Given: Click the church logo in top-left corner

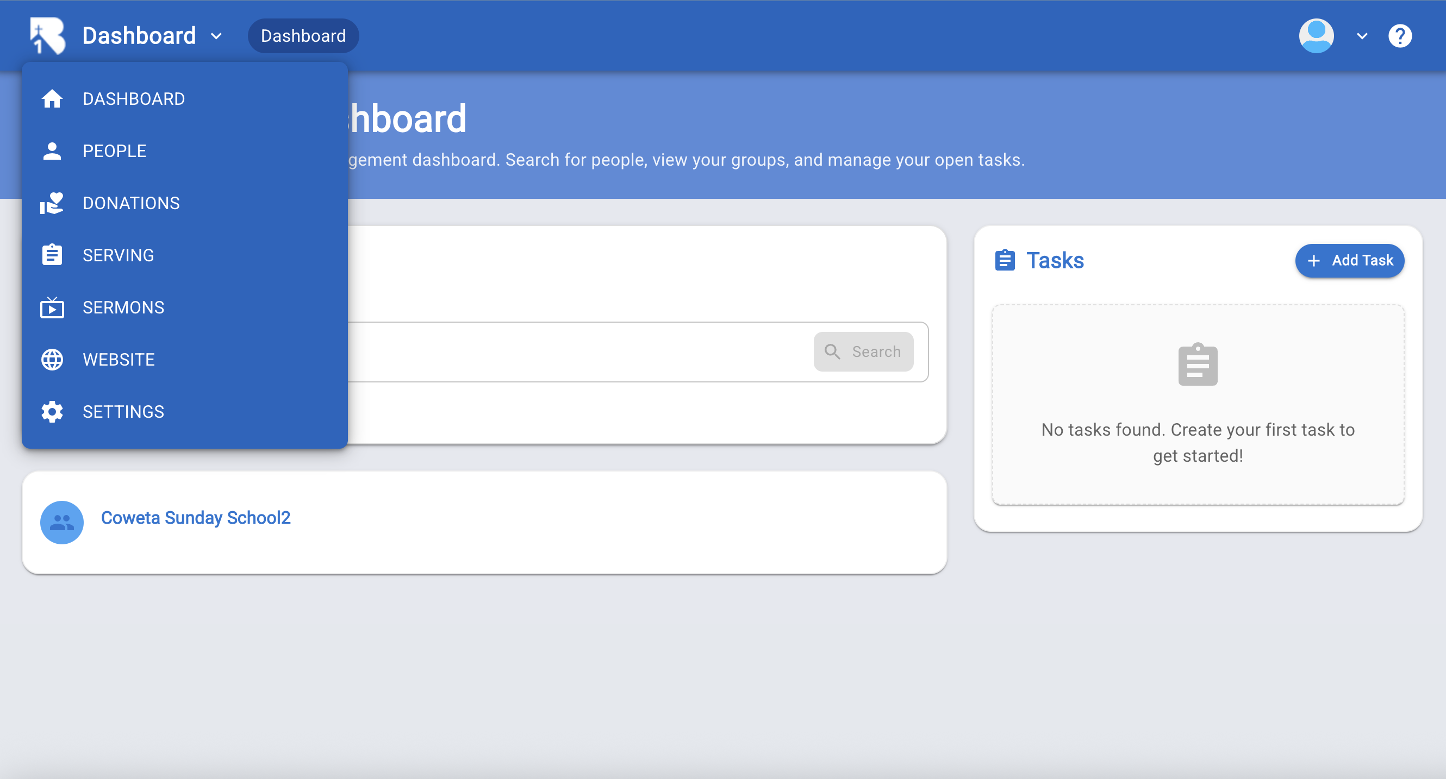Looking at the screenshot, I should click(47, 36).
